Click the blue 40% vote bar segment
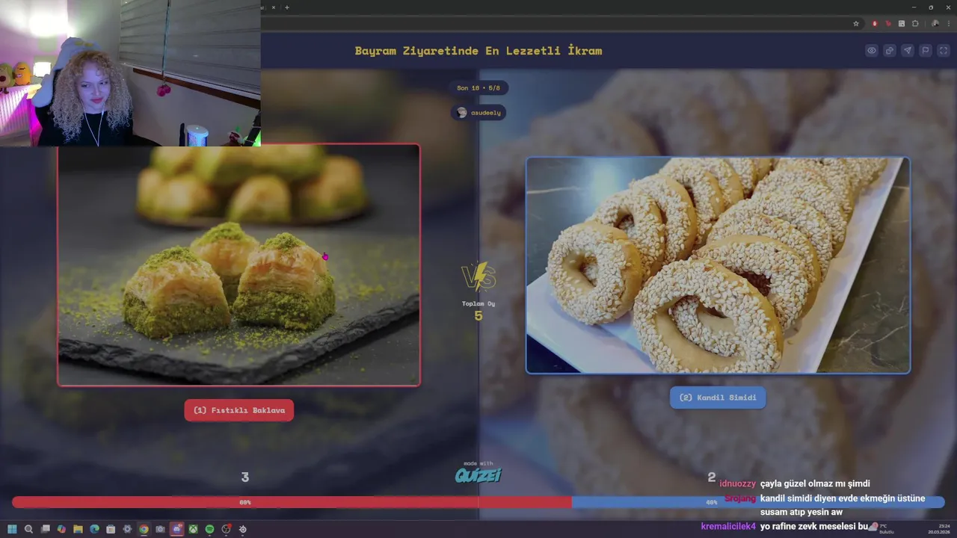 pos(758,502)
